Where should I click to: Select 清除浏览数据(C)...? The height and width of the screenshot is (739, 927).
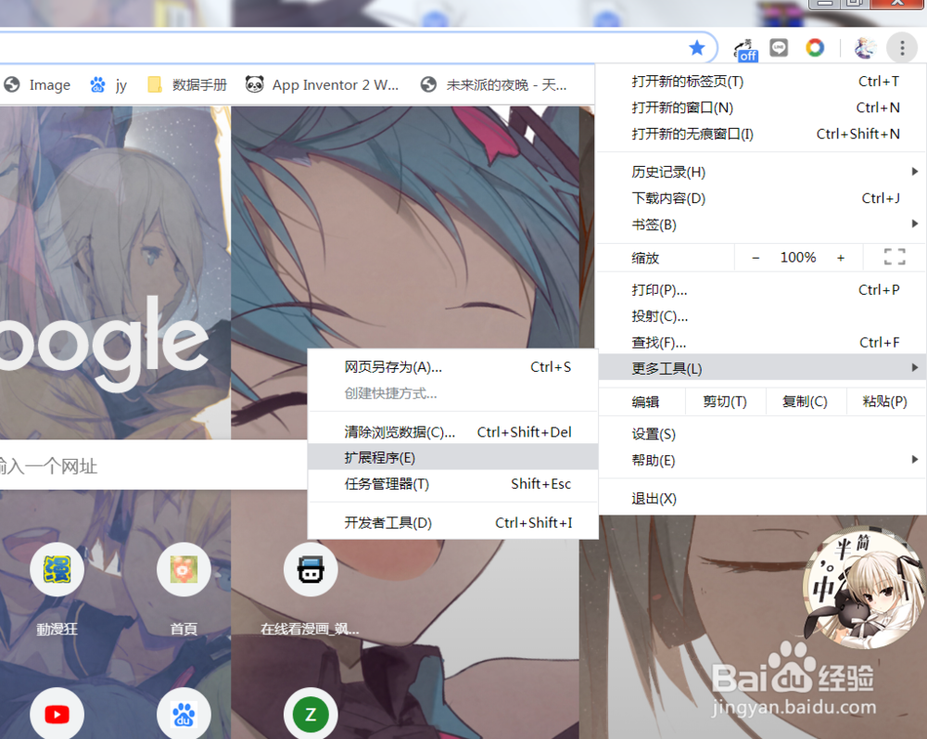click(453, 432)
